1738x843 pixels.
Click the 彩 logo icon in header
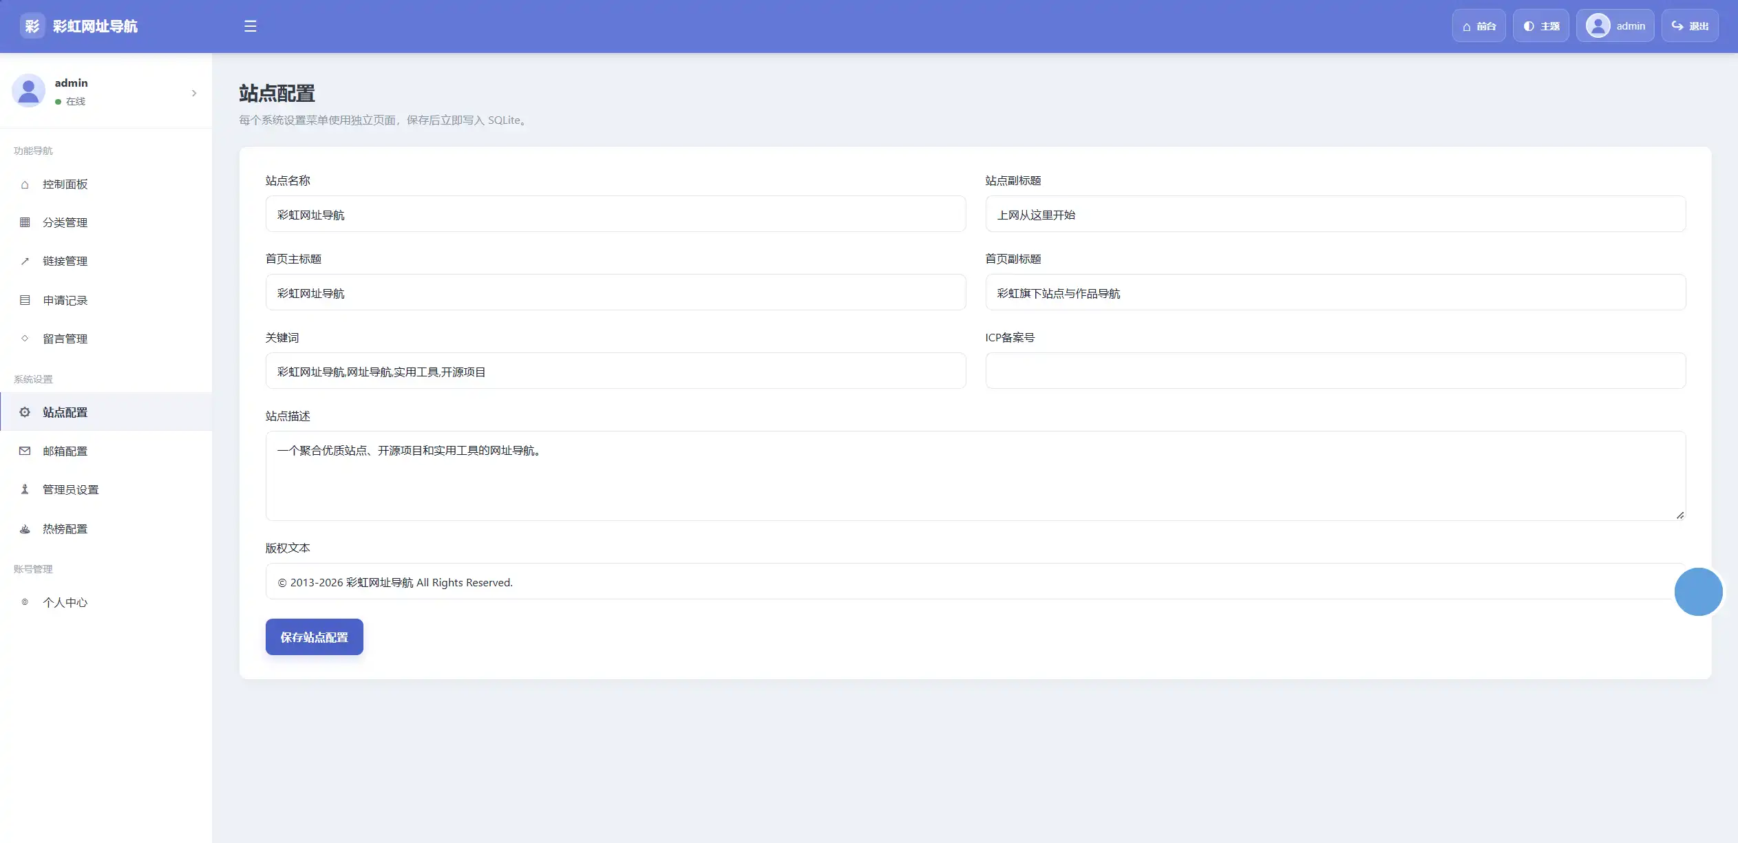pos(32,26)
